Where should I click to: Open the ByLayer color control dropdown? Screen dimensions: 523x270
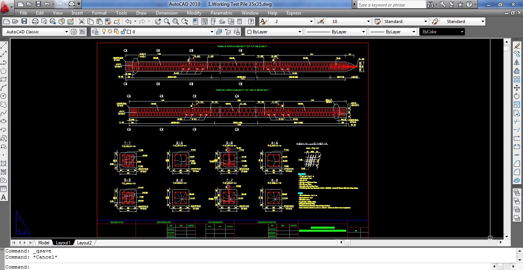(274, 32)
